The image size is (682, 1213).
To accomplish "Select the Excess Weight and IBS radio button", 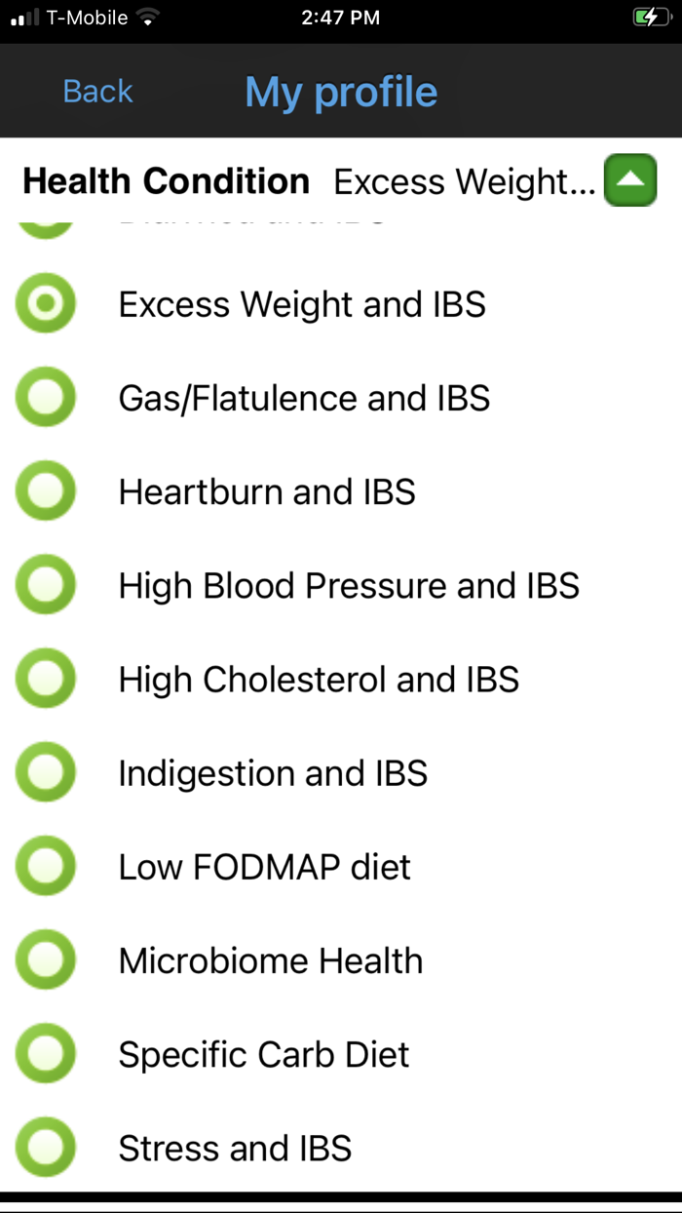I will [45, 303].
